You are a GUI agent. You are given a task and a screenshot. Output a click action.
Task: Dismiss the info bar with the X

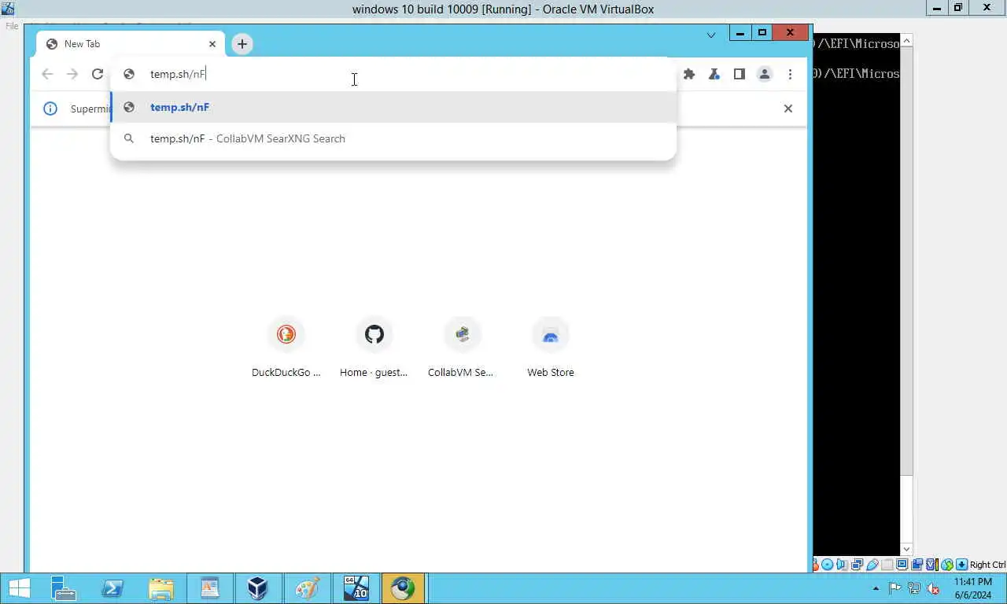(x=788, y=109)
